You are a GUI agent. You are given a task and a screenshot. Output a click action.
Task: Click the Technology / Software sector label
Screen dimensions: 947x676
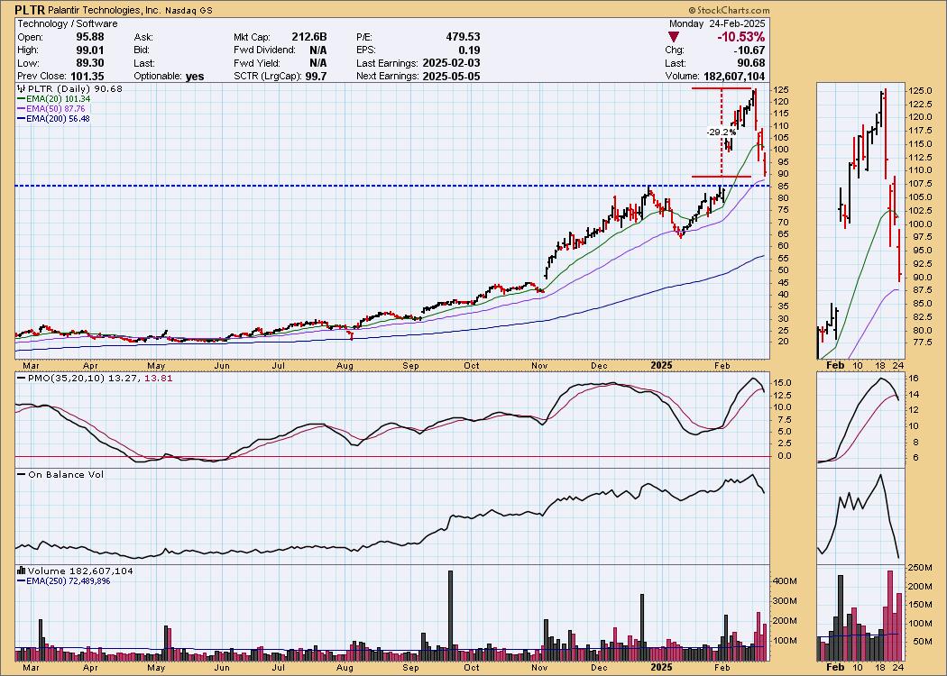[67, 23]
